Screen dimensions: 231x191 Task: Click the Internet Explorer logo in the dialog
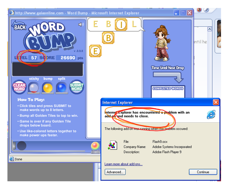(211, 114)
